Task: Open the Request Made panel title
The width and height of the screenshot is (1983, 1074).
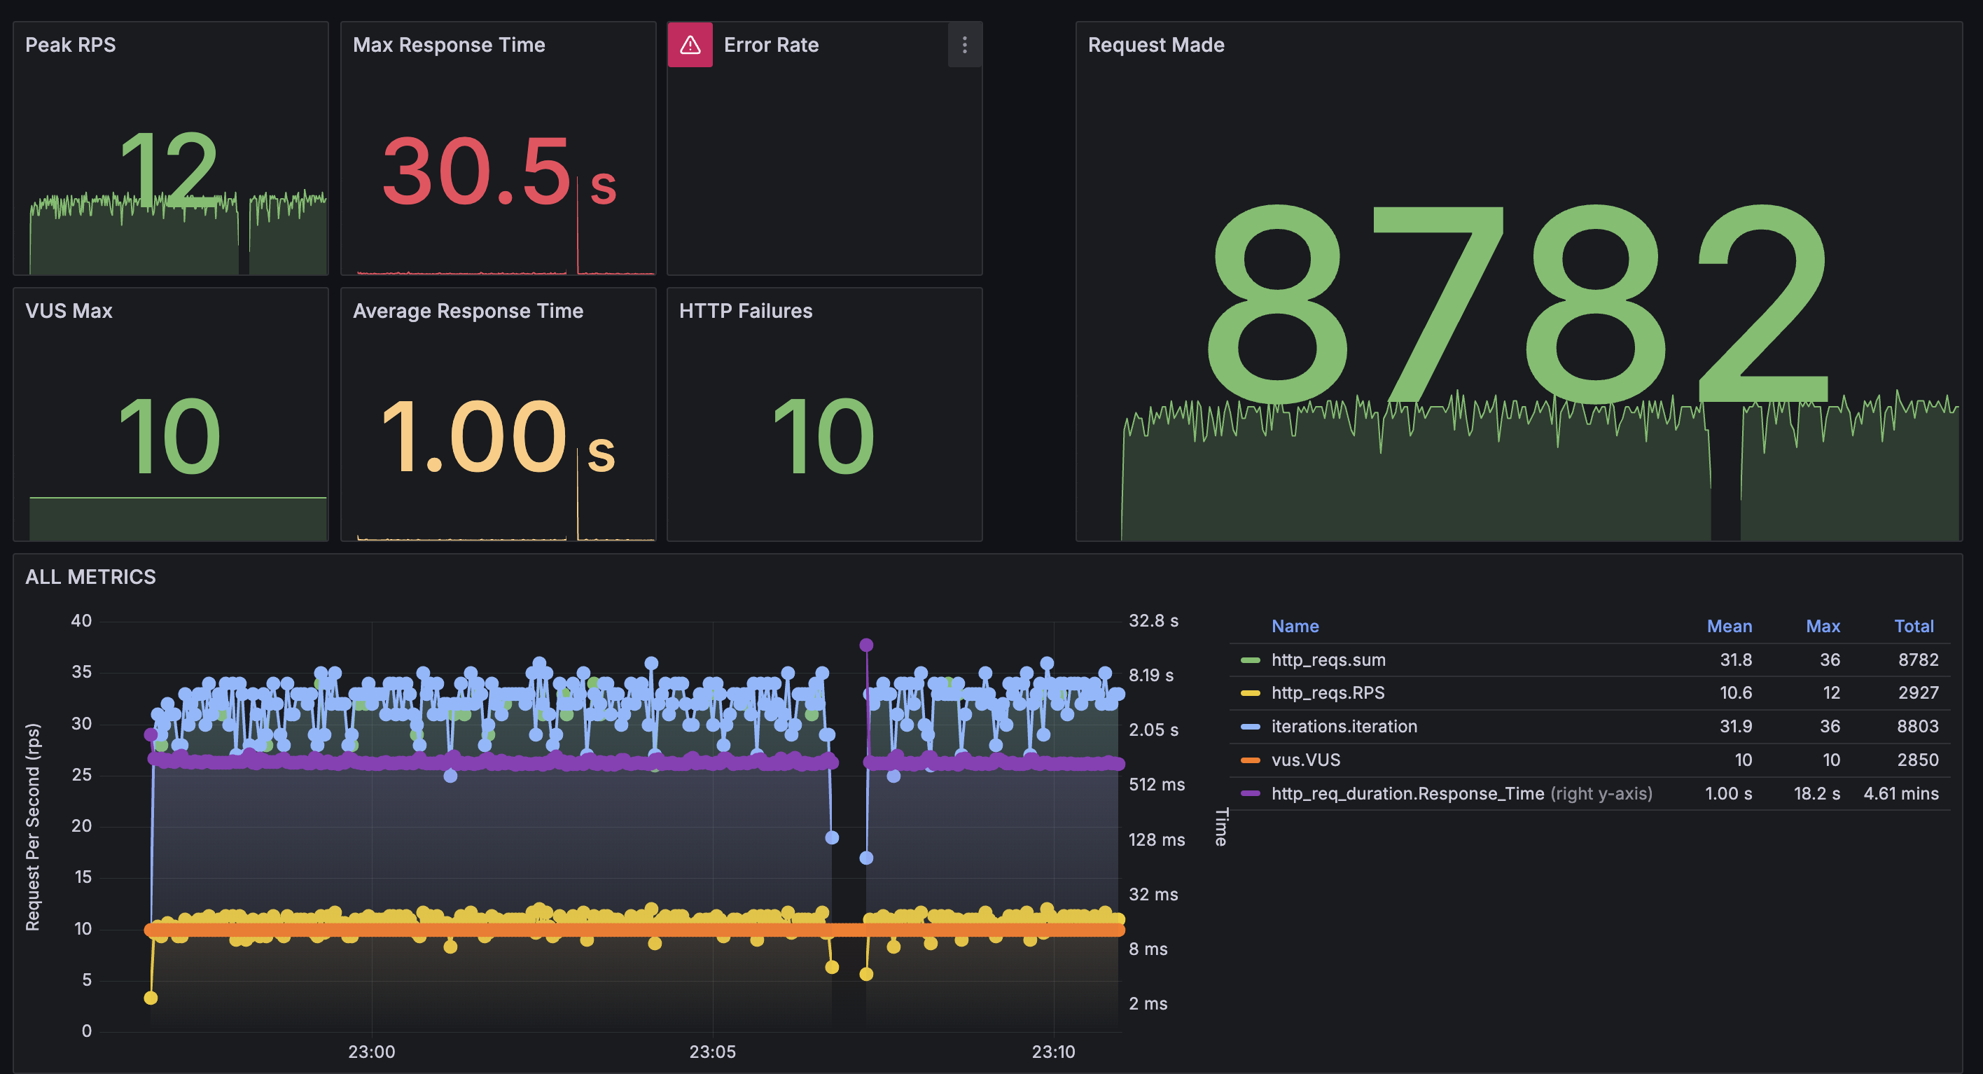Action: [1155, 45]
